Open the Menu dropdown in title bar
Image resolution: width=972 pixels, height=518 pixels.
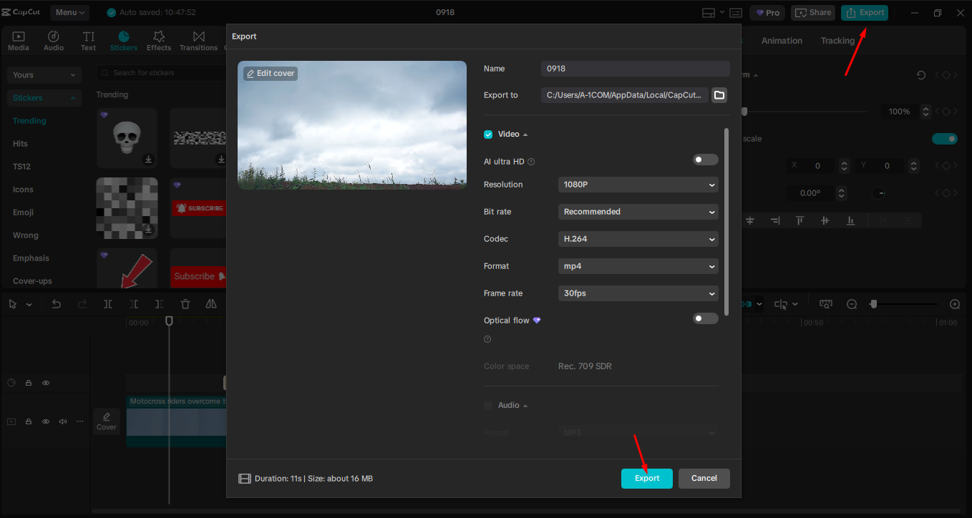click(x=69, y=12)
